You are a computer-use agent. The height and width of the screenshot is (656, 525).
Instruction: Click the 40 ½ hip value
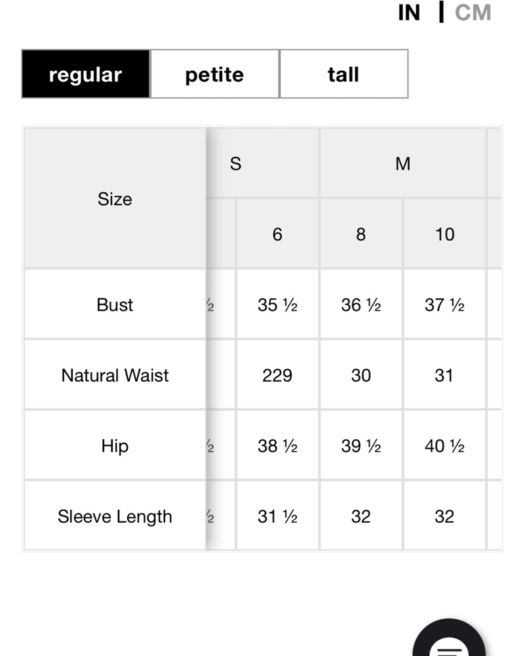tap(445, 445)
